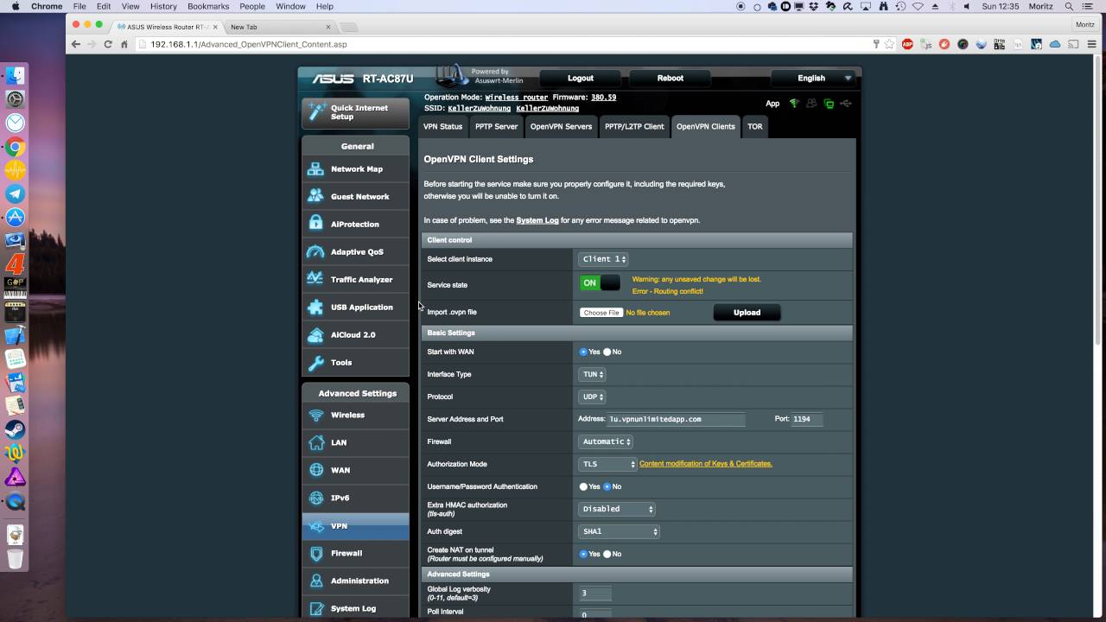Click the Reboot button

pos(670,78)
